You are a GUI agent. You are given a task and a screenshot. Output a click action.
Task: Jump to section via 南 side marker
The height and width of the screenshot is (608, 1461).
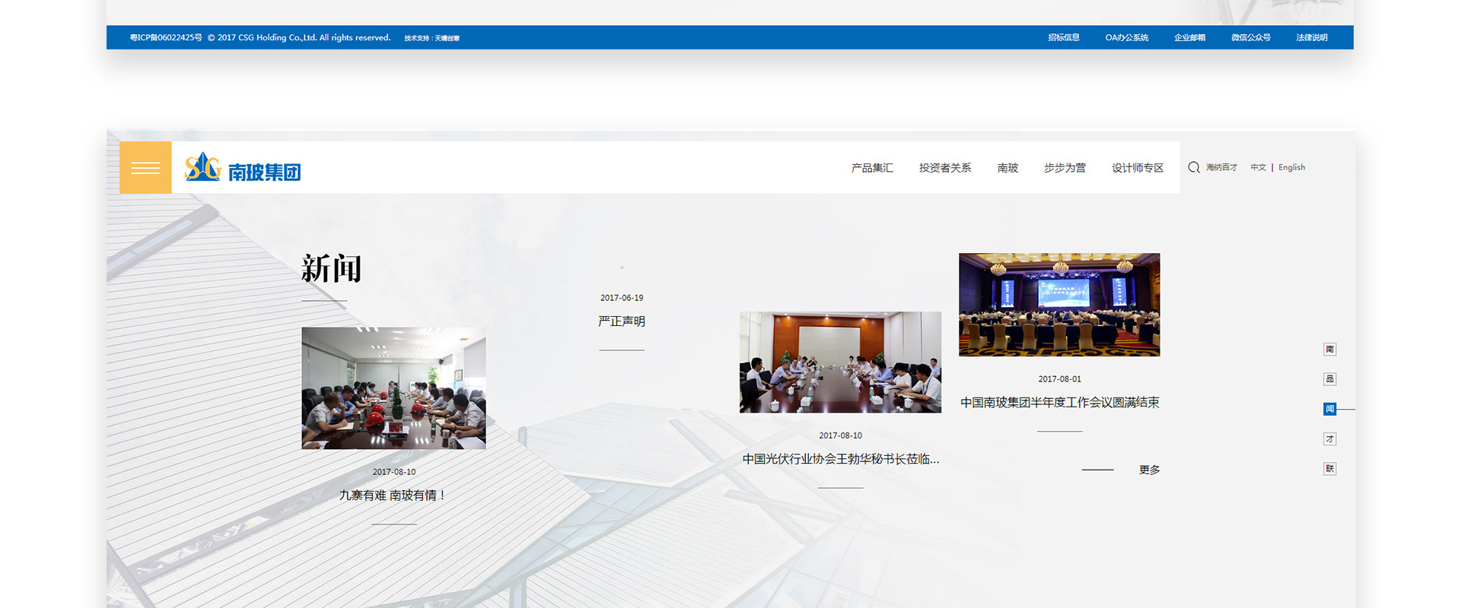[x=1329, y=350]
